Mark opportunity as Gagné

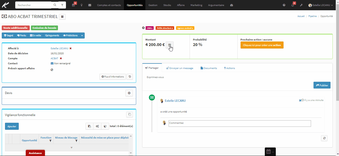[x=8, y=35]
